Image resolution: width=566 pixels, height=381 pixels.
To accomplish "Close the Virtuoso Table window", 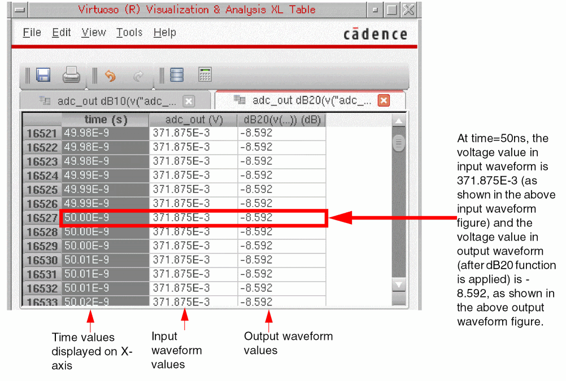I will 408,10.
